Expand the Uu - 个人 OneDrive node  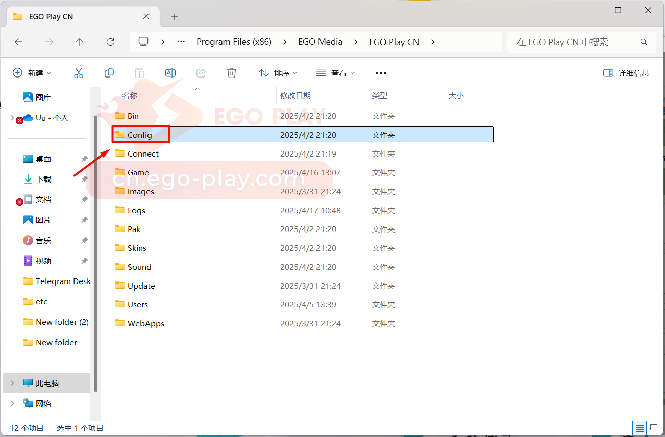click(12, 118)
